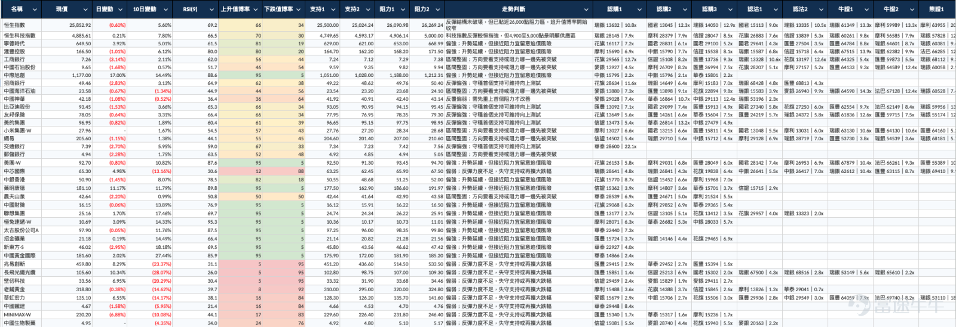Click the (28.07%) ten-day change cell
Image resolution: width=956 pixels, height=327 pixels.
pos(150,272)
